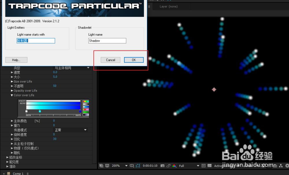Viewport: 289px width, 175px height.
Task: Apply the fire-to-pink gradient preset
Action: [x=86, y=109]
